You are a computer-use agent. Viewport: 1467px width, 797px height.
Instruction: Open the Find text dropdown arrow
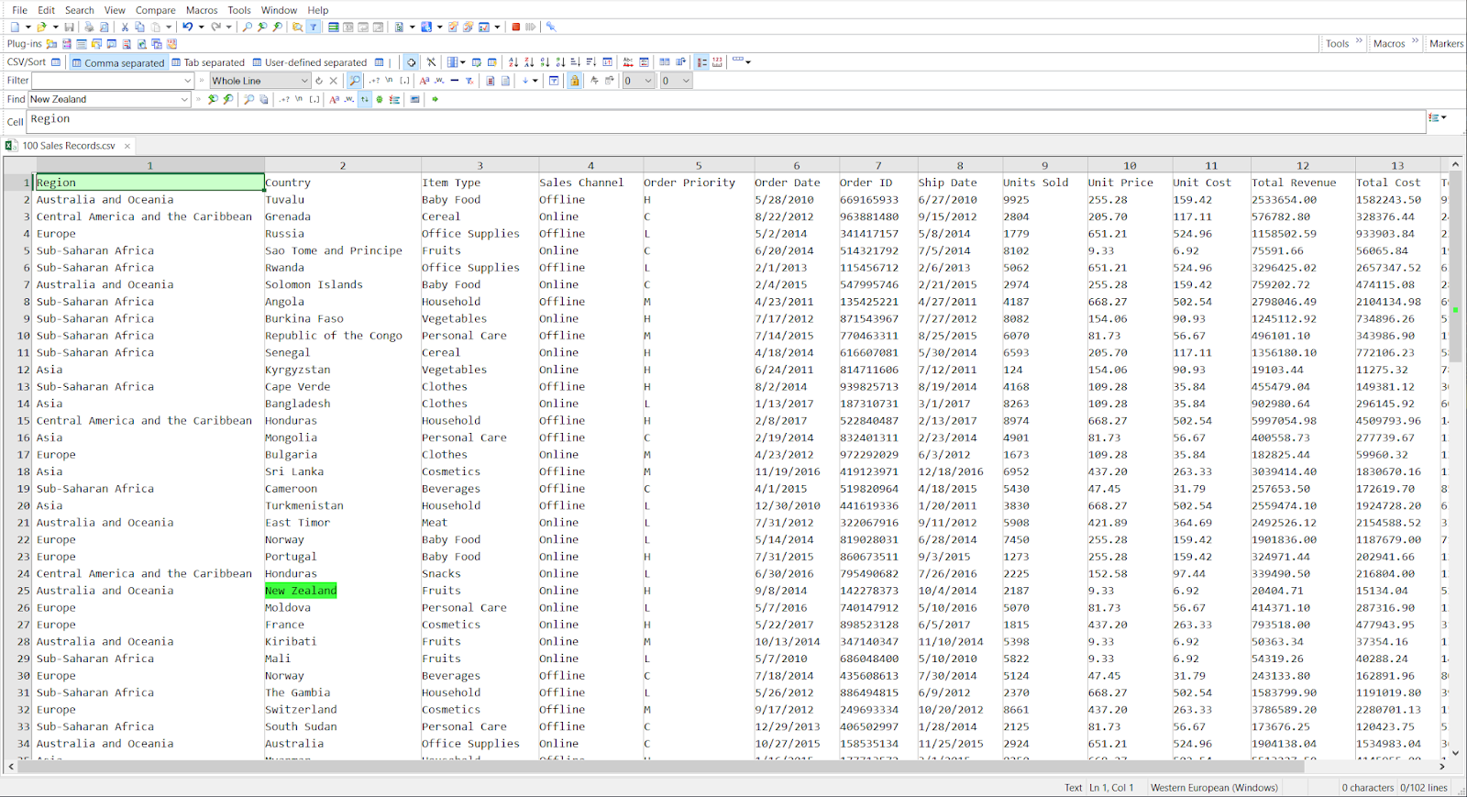coord(184,99)
